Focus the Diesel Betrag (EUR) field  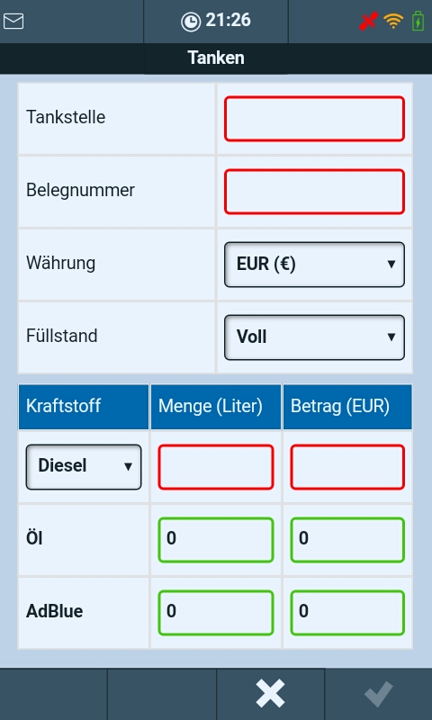click(347, 466)
